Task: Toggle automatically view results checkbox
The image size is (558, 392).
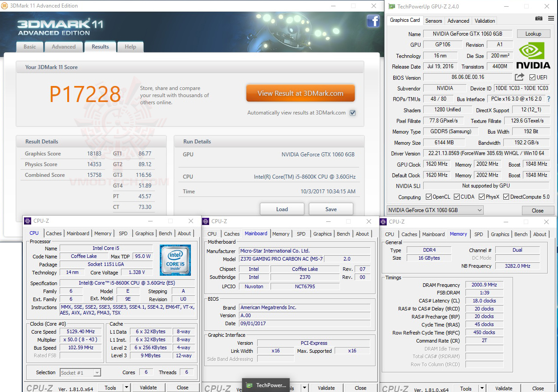Action: (x=352, y=113)
